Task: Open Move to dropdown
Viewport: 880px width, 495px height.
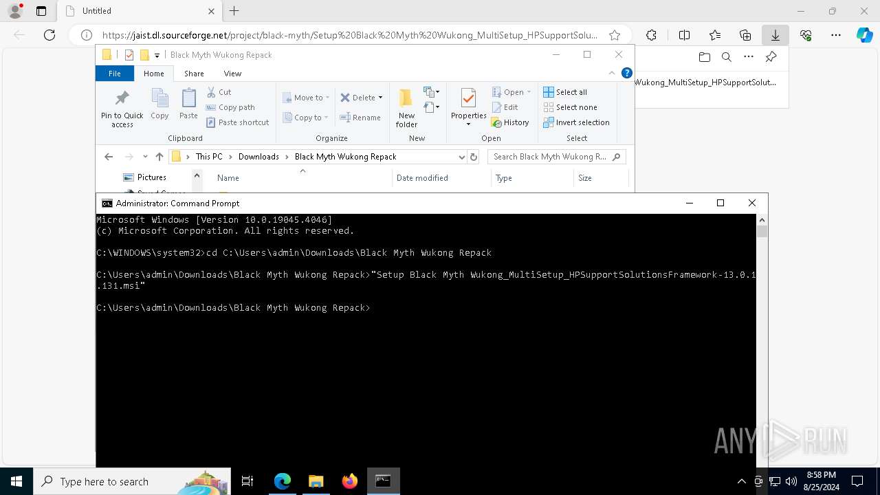Action: (306, 98)
